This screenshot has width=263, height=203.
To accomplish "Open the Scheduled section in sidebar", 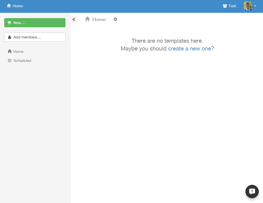I will click(x=19, y=61).
